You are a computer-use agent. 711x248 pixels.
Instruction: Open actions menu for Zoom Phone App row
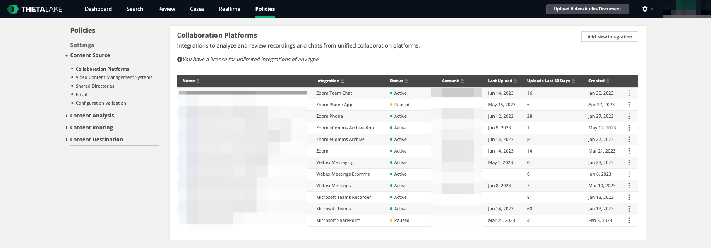click(x=629, y=105)
